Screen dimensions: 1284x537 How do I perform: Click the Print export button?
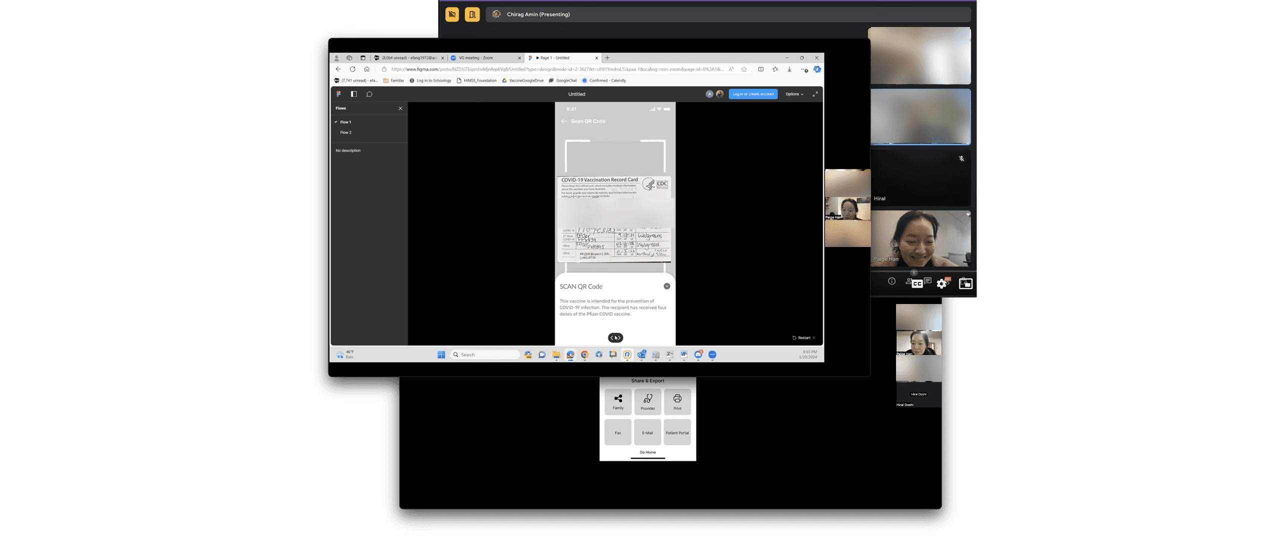coord(677,402)
